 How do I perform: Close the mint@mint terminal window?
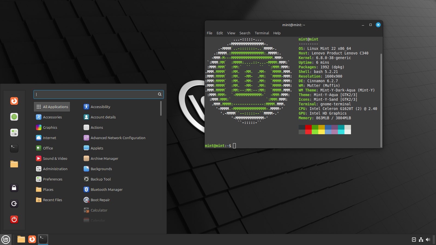tap(378, 25)
